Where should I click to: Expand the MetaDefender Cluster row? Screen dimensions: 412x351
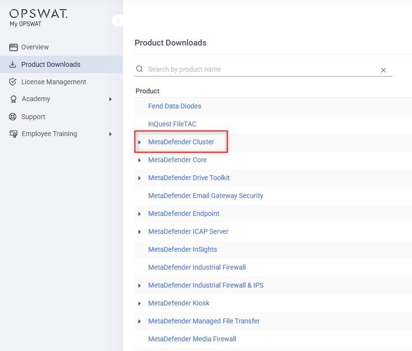[x=139, y=142]
